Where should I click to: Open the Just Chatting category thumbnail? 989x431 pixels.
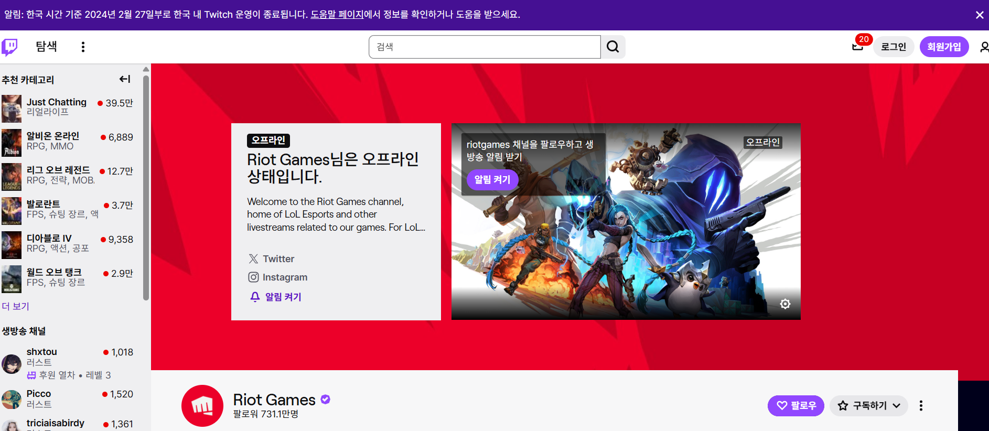[12, 109]
